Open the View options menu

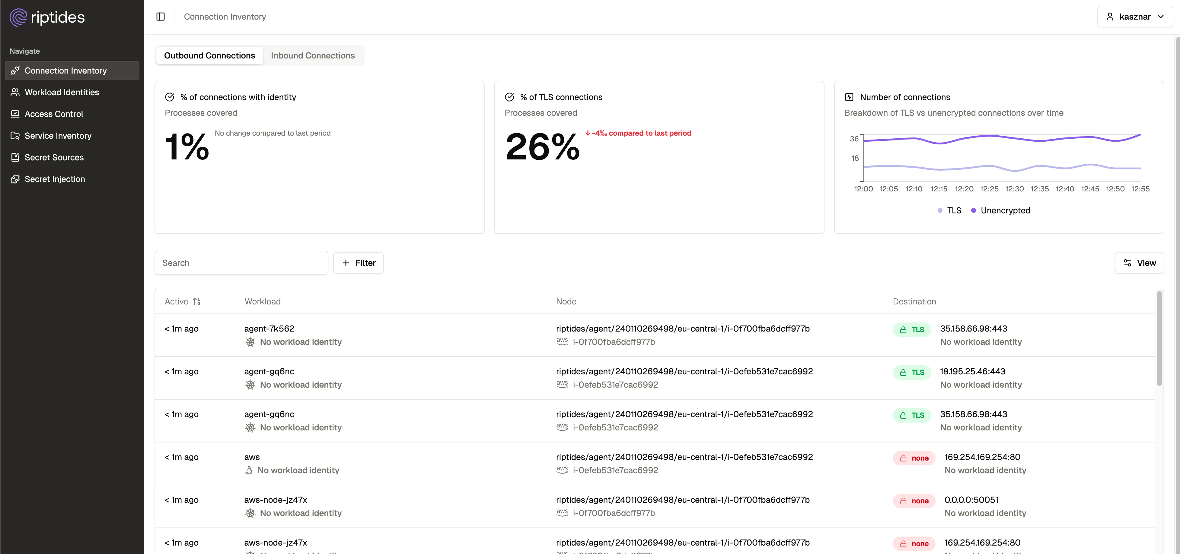pyautogui.click(x=1139, y=263)
